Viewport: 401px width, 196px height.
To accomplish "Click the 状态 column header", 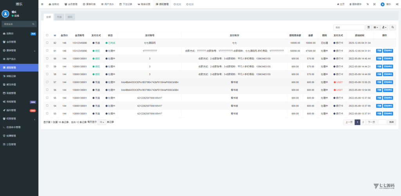I will pos(110,35).
